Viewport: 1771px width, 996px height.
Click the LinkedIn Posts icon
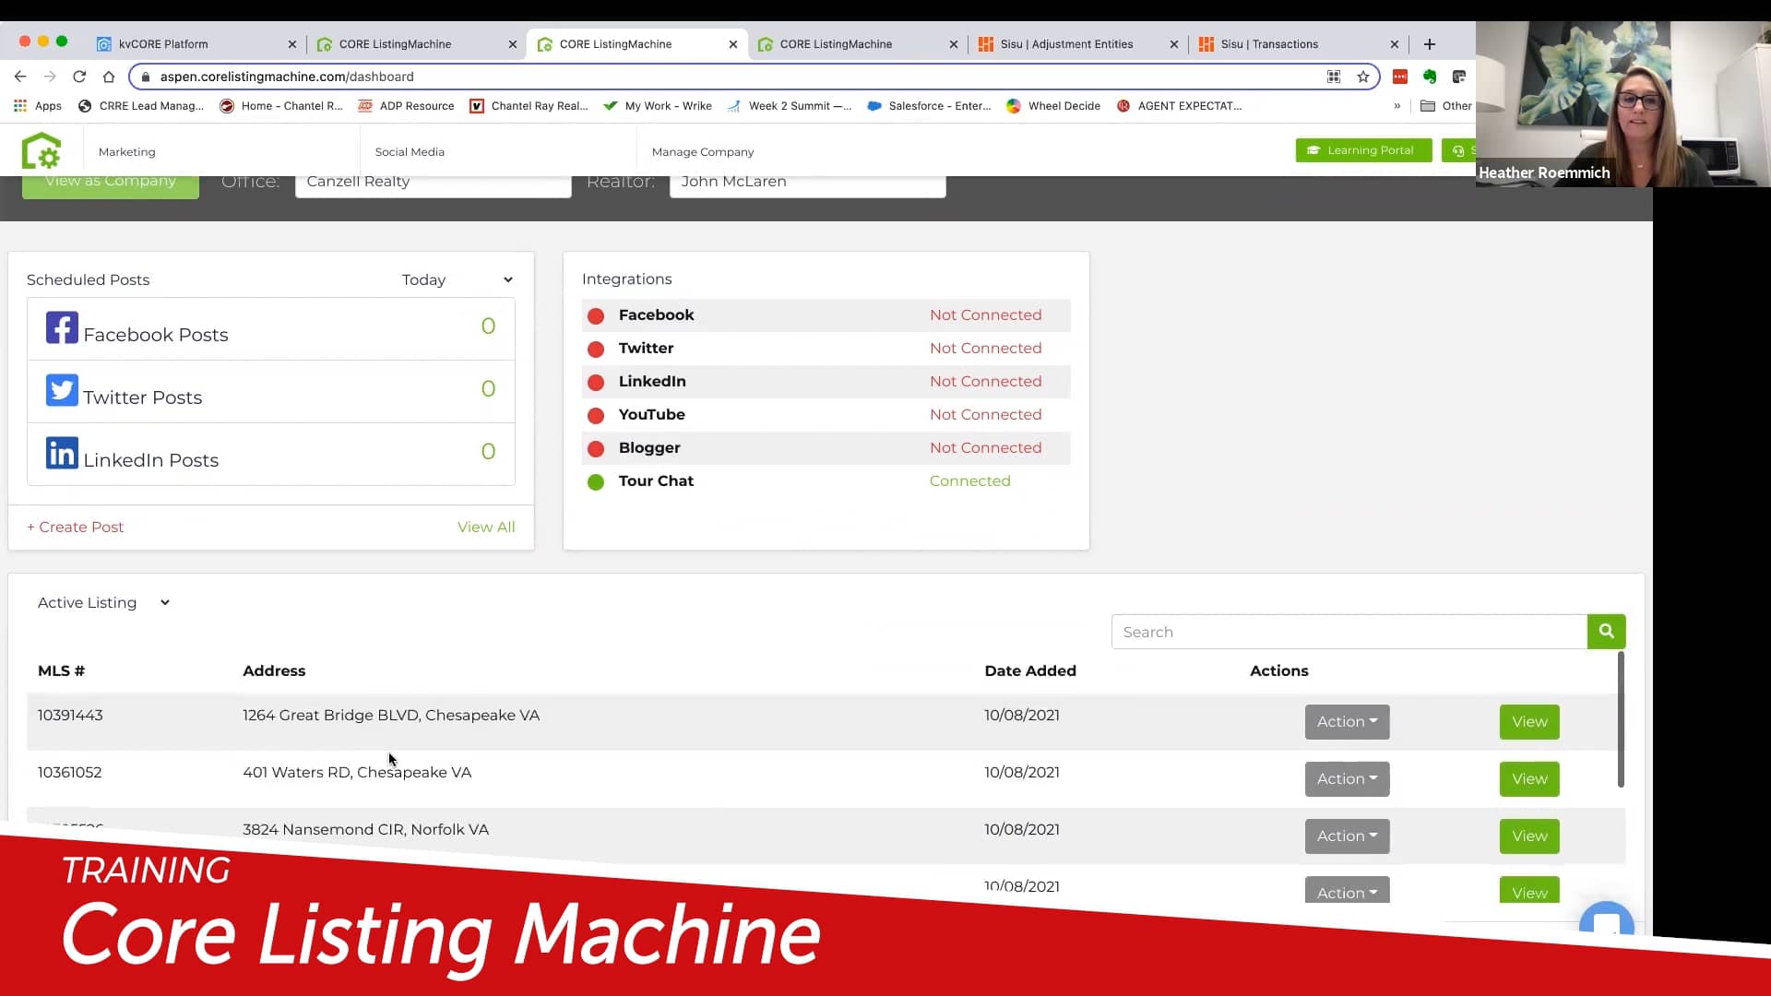[61, 453]
